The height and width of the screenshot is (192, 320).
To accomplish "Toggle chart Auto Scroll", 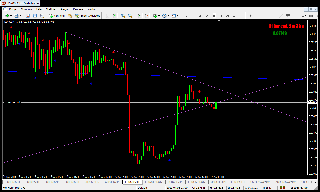I will pyautogui.click(x=139, y=16).
